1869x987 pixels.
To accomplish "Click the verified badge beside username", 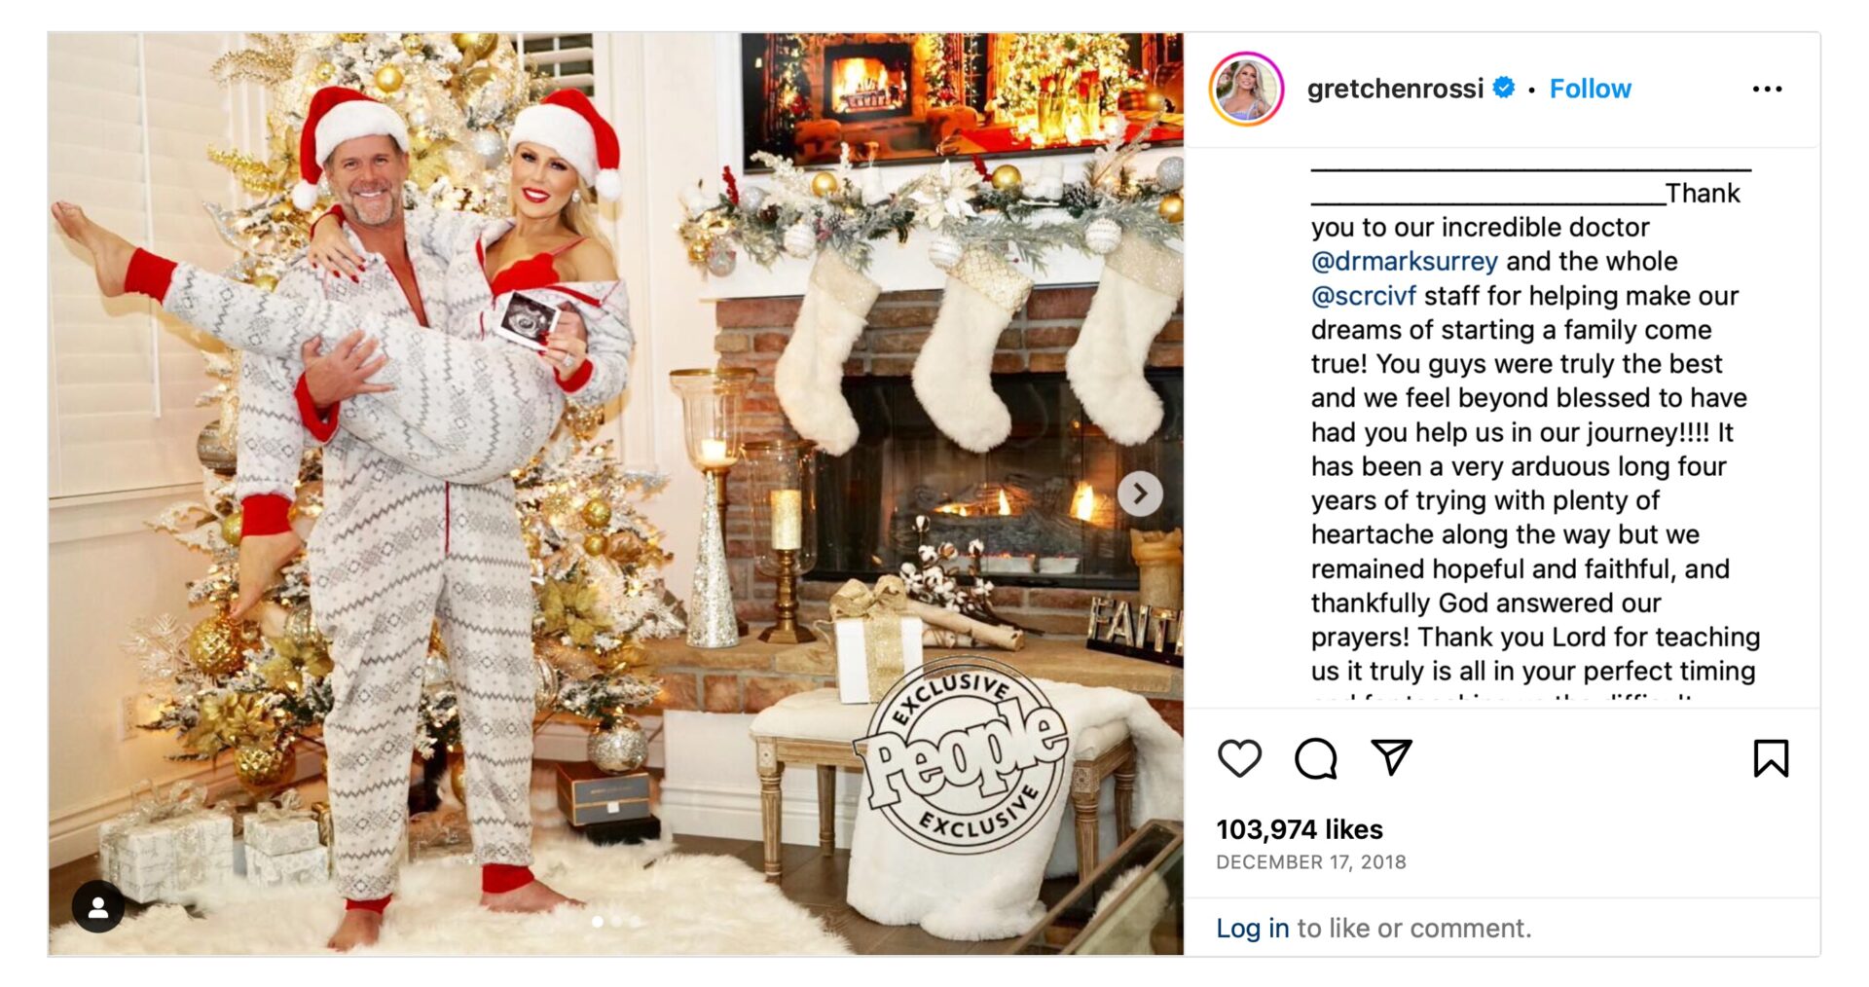I will [1504, 88].
